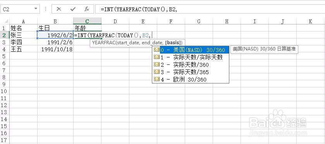This screenshot has width=325, height=144.
Task: Select row 5 header
Action: [x=5, y=56]
